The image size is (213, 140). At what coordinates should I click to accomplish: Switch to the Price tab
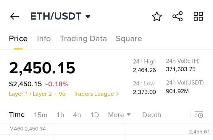[18, 39]
